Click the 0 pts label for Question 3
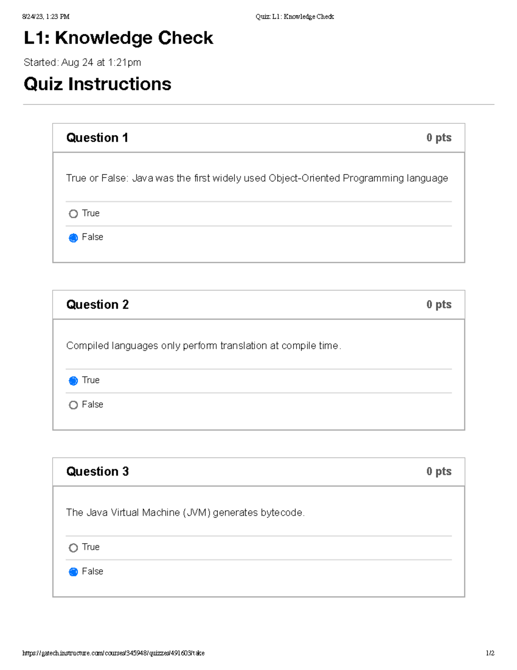517x670 pixels. [x=439, y=471]
